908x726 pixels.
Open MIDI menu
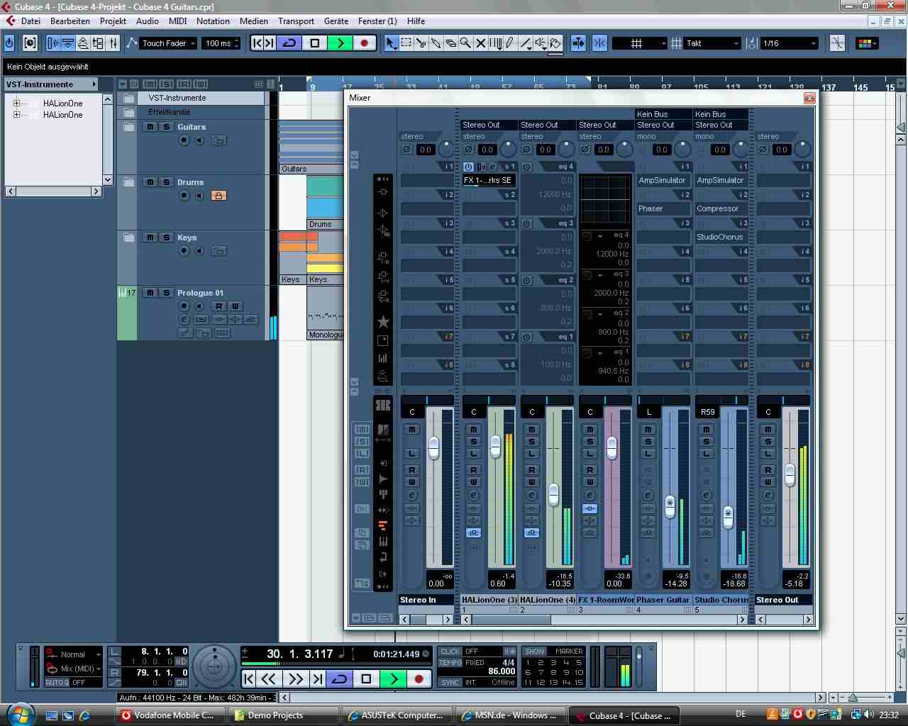(x=177, y=21)
